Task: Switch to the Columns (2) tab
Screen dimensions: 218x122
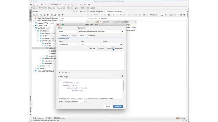Action: point(64,36)
